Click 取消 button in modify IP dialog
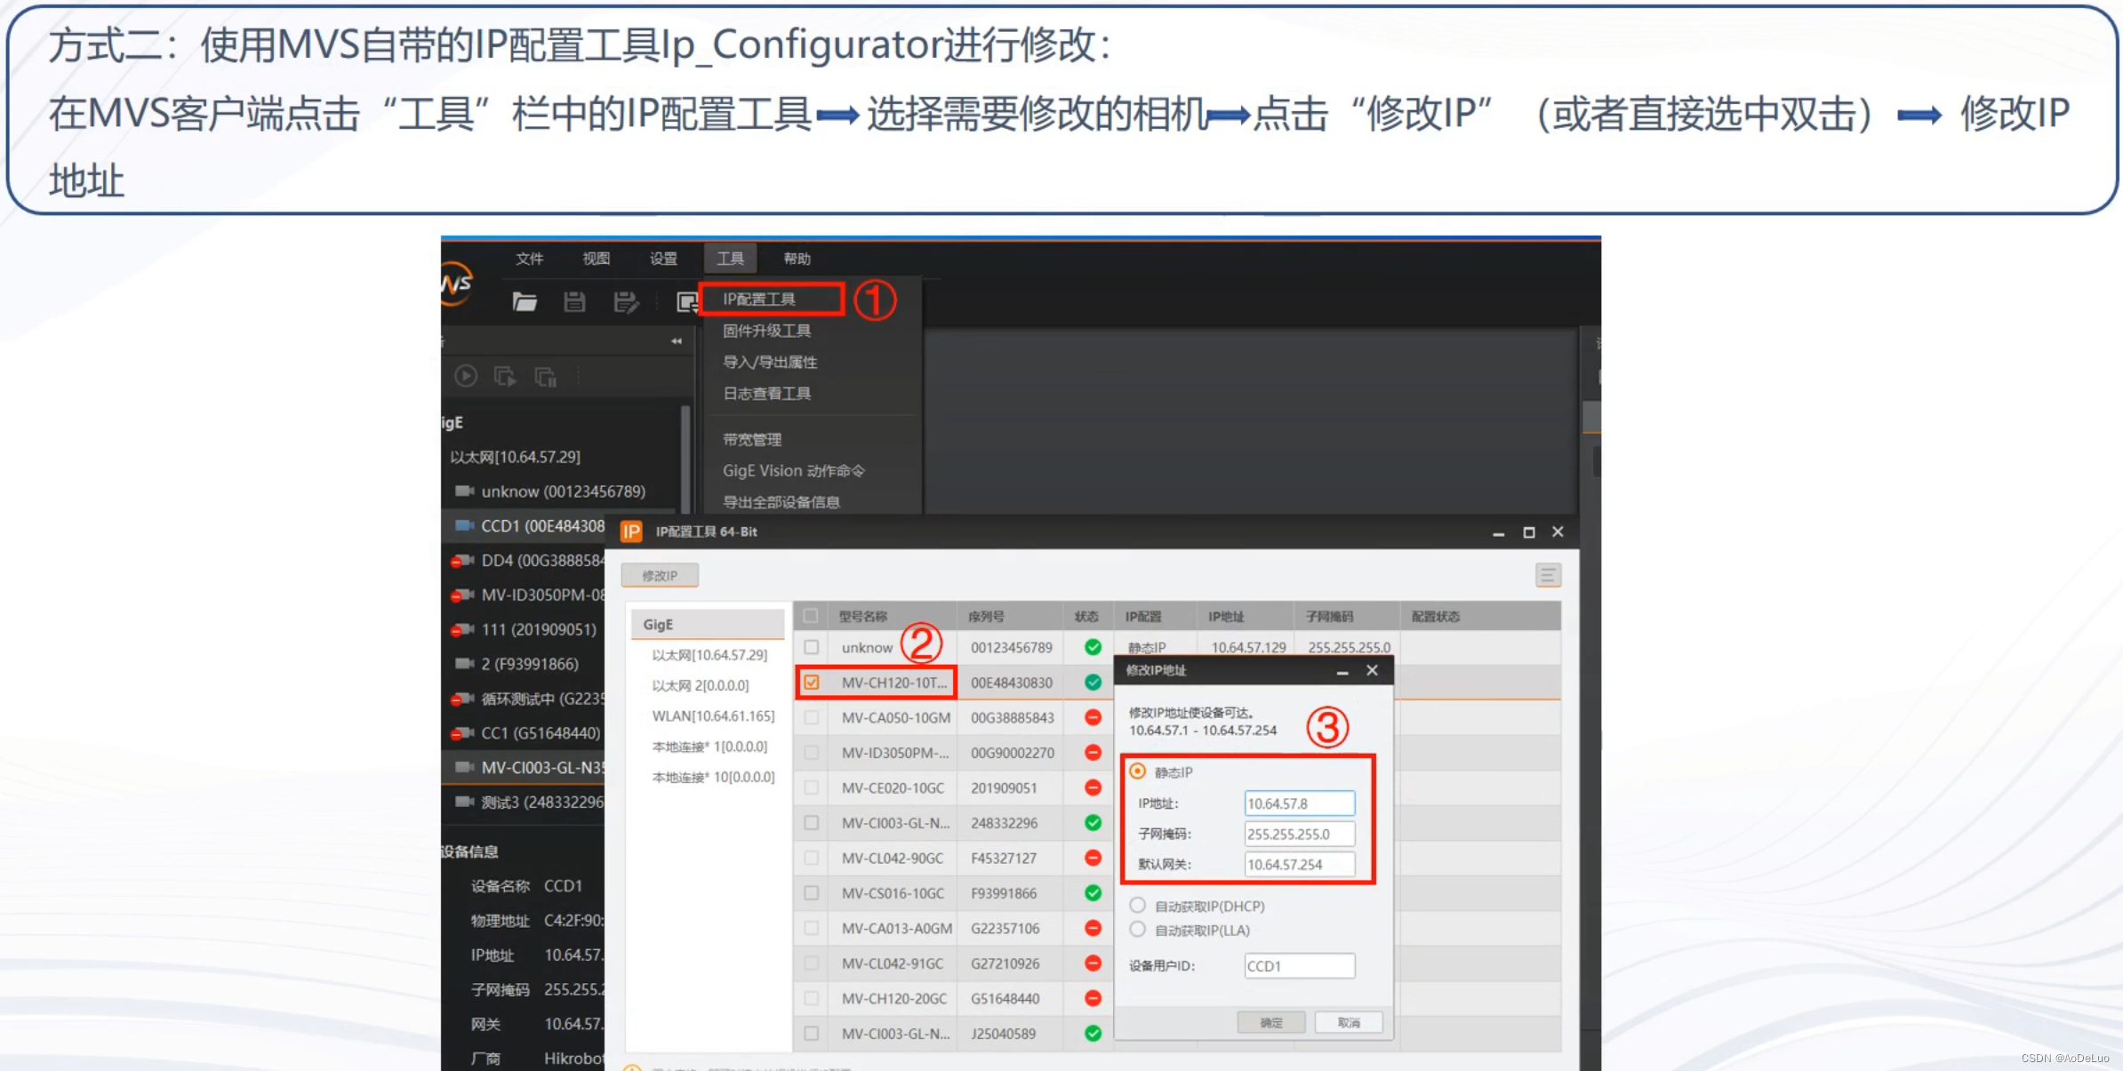Image resolution: width=2123 pixels, height=1071 pixels. point(1349,1023)
